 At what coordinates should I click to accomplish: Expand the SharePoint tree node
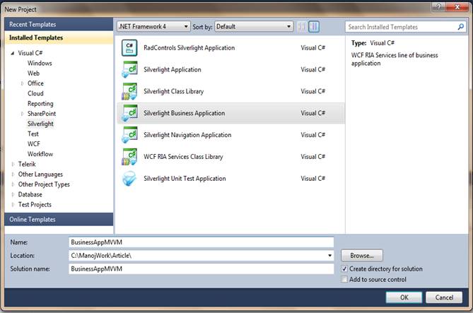pyautogui.click(x=22, y=114)
